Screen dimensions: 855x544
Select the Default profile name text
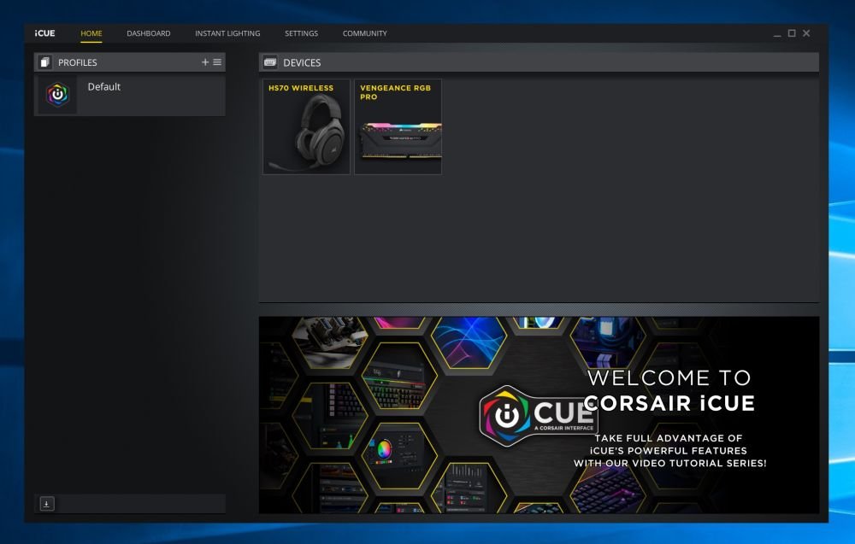103,86
